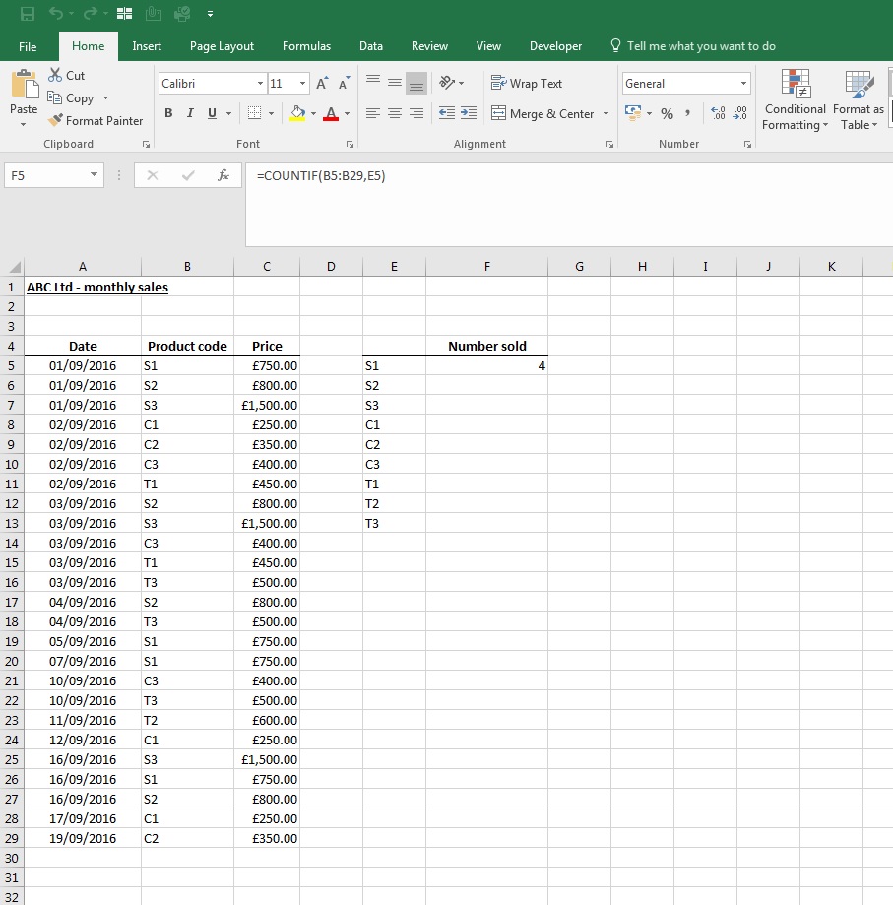Open the File tab
This screenshot has width=893, height=905.
click(28, 46)
